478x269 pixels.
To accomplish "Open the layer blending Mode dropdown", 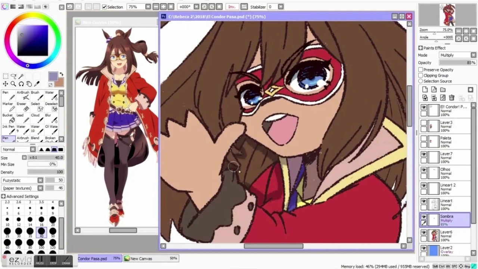I will pyautogui.click(x=458, y=55).
